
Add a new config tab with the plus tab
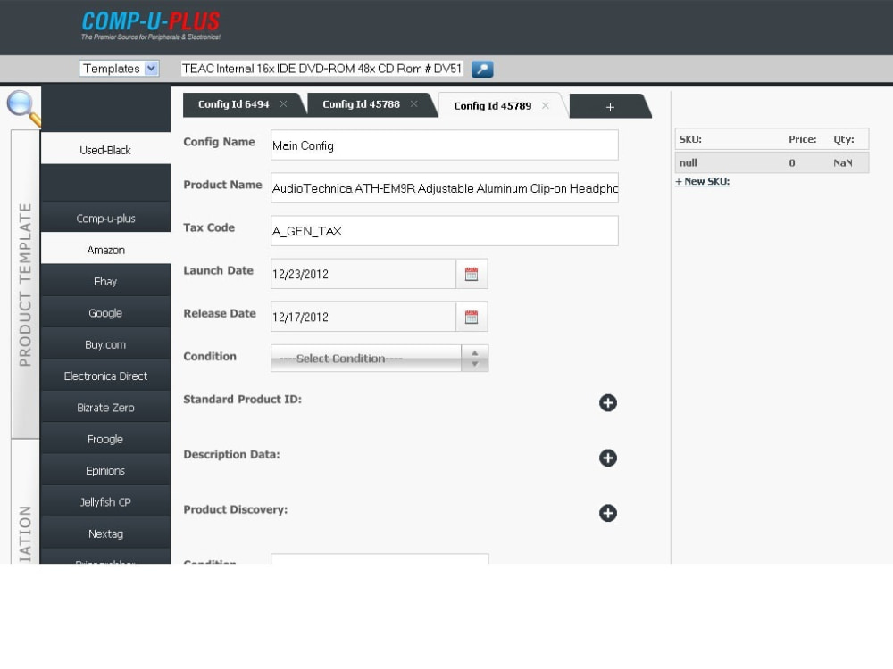point(610,107)
